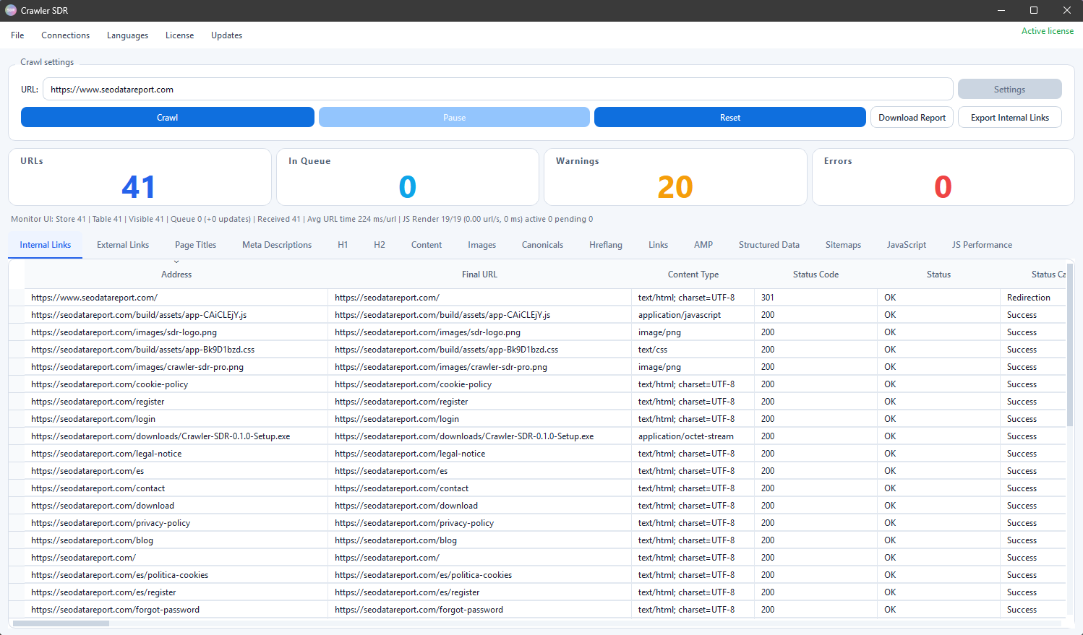Open the License menu
Image resolution: width=1083 pixels, height=635 pixels.
coord(179,35)
